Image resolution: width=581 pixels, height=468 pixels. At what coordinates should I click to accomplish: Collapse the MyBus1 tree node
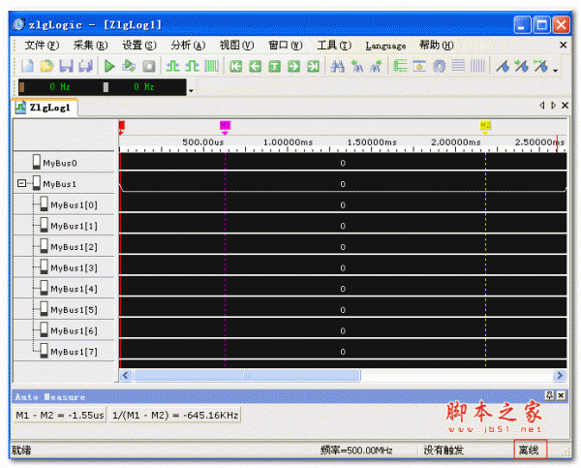coord(21,183)
